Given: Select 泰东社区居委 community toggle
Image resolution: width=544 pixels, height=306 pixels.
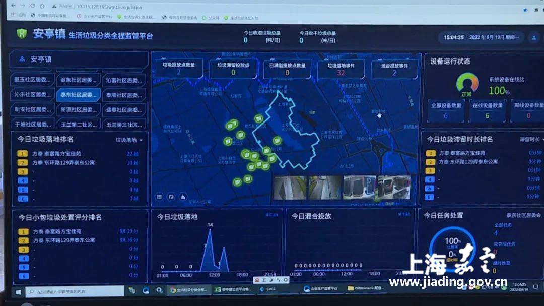Looking at the screenshot, I should (x=78, y=94).
